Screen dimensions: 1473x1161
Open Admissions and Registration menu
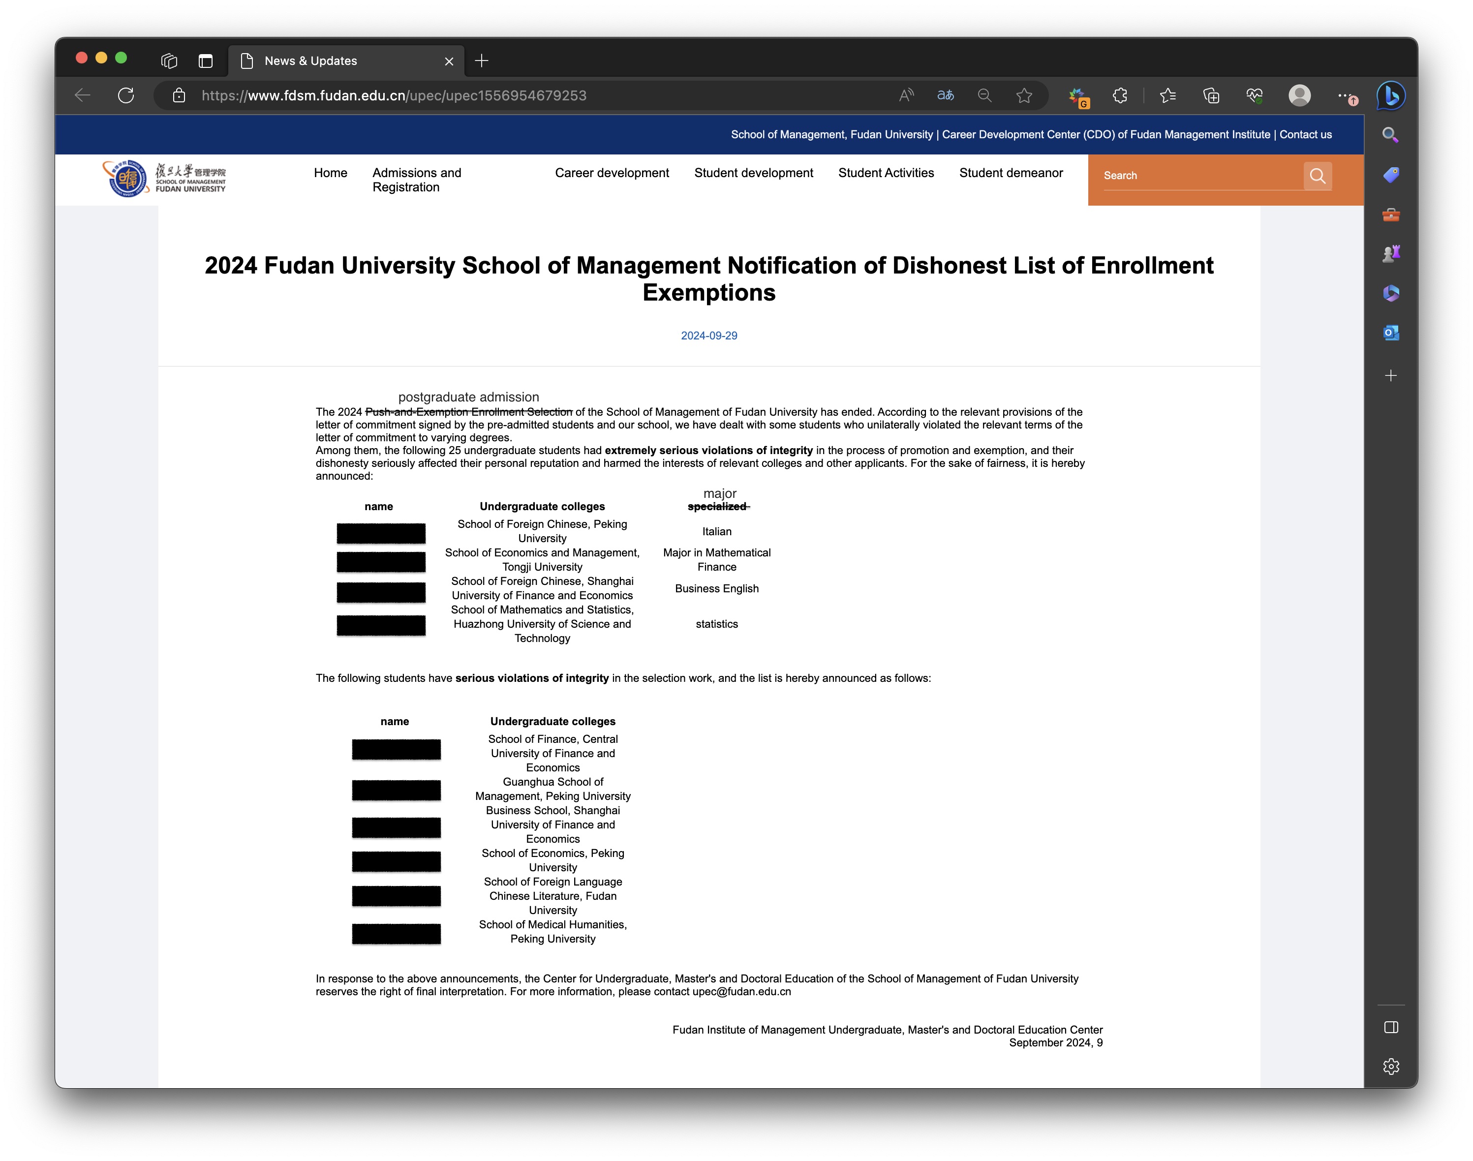click(x=417, y=180)
